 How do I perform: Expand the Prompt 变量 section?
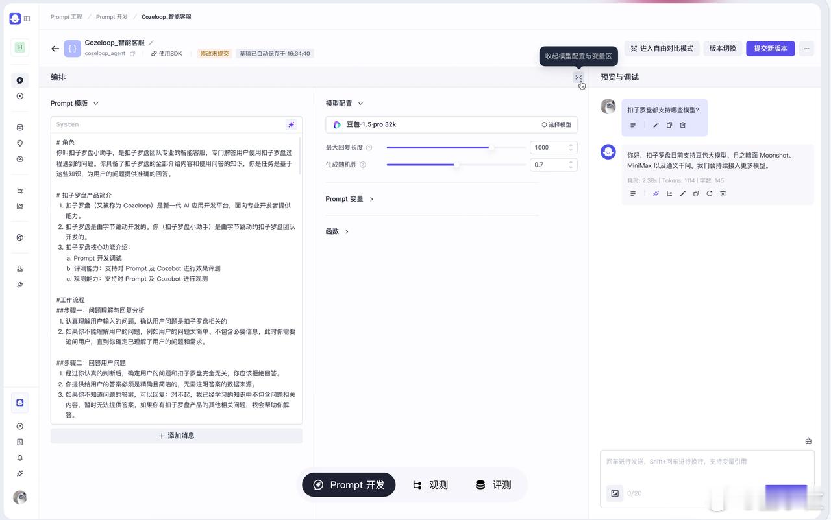point(371,199)
